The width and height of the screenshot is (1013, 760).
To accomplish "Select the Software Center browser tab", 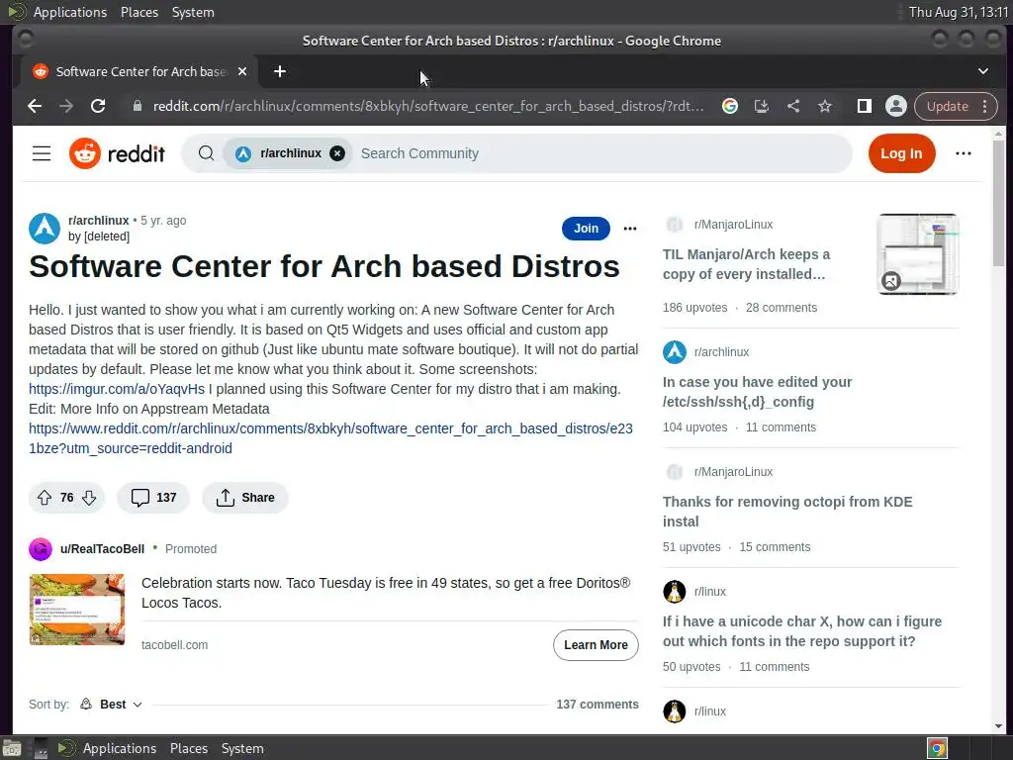I will coord(139,71).
